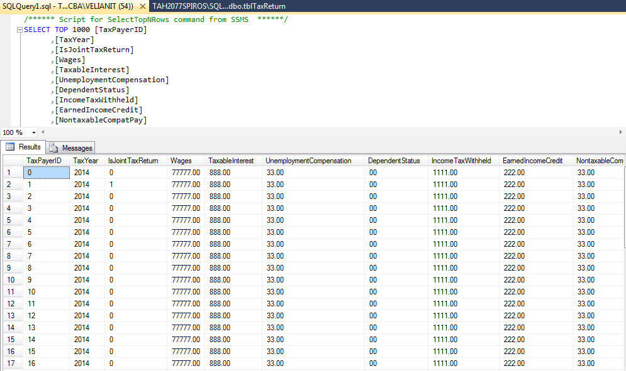Show the Results tab
The image size is (626, 371).
pyautogui.click(x=23, y=147)
